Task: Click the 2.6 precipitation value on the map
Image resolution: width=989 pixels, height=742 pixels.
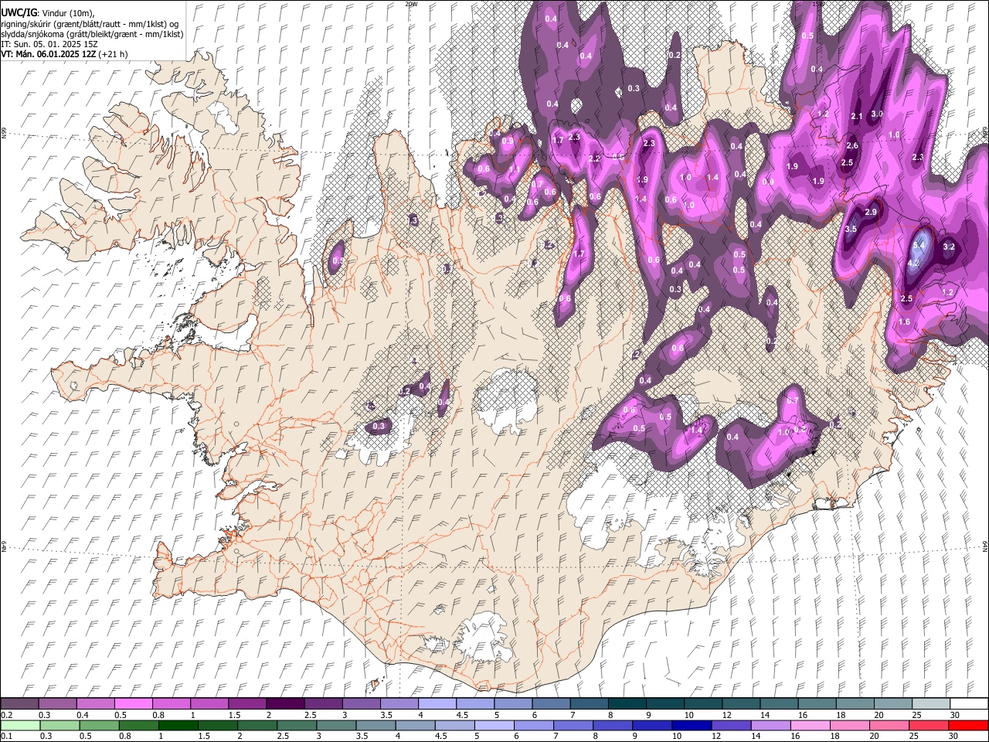Action: click(852, 145)
